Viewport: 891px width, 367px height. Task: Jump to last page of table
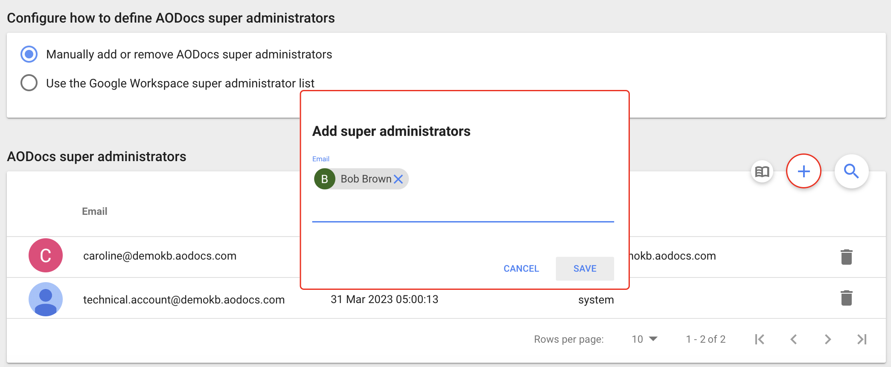[862, 339]
